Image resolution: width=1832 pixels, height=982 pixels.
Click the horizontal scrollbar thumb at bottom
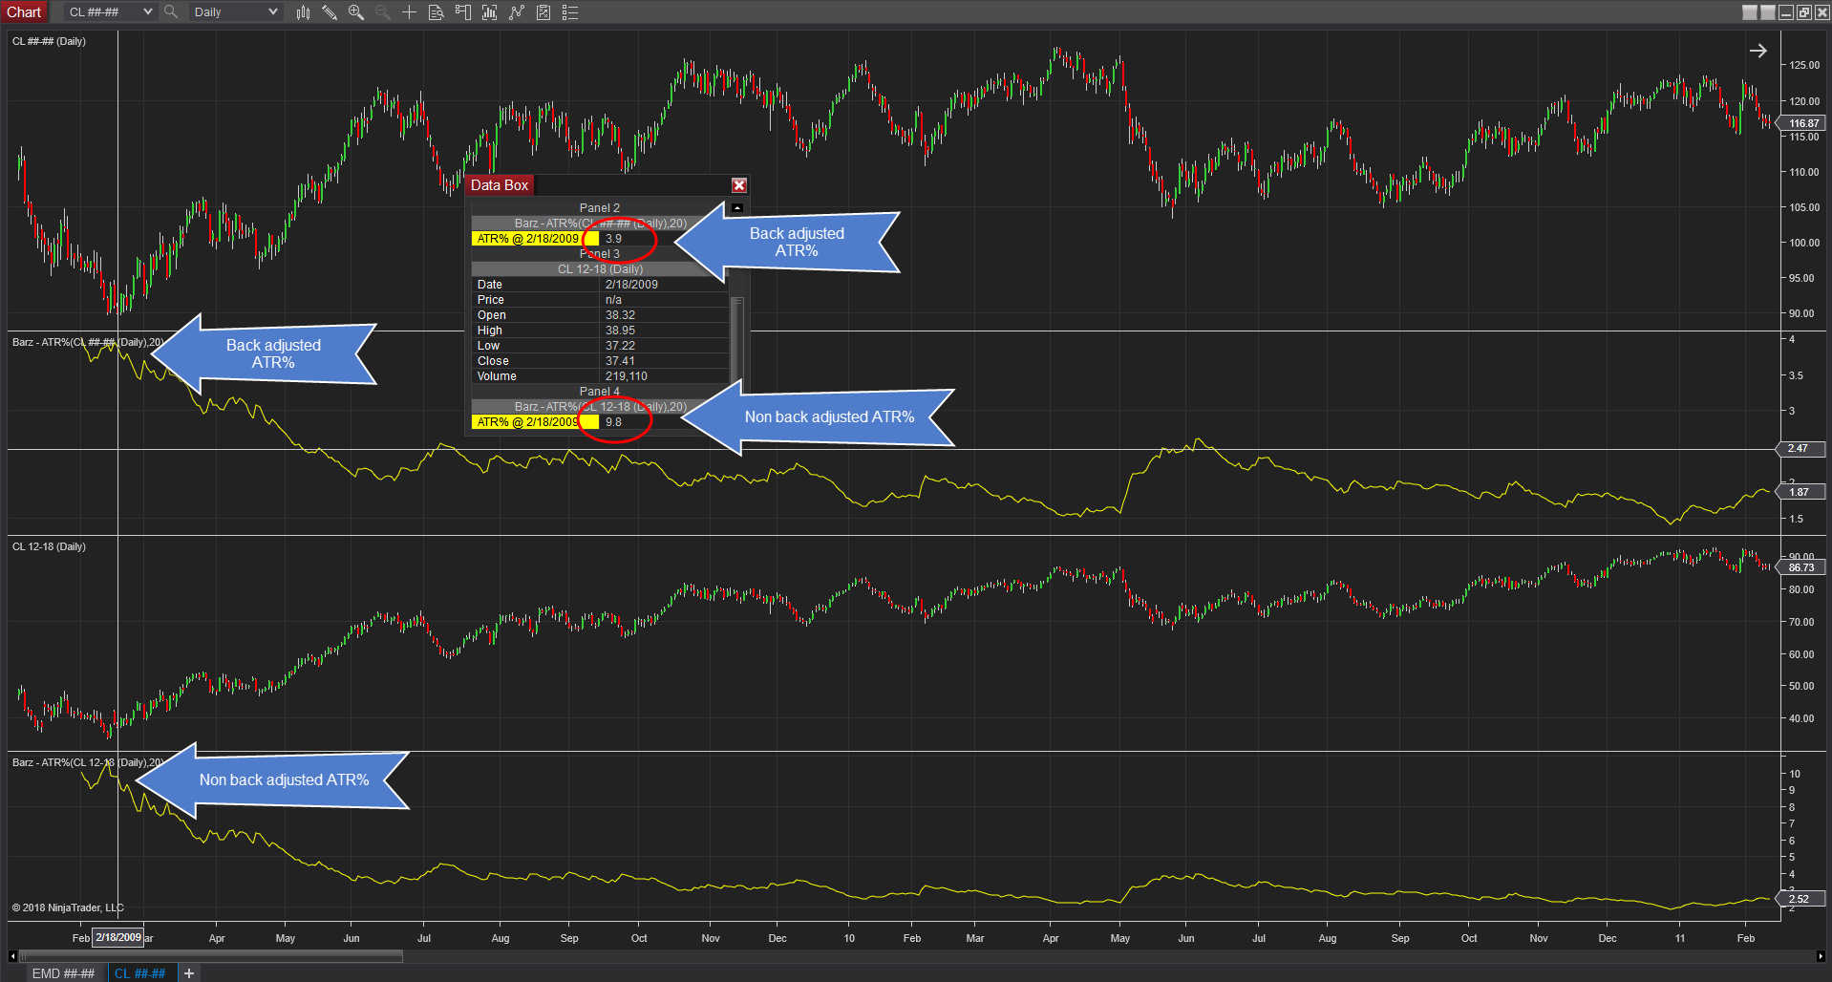(x=211, y=955)
